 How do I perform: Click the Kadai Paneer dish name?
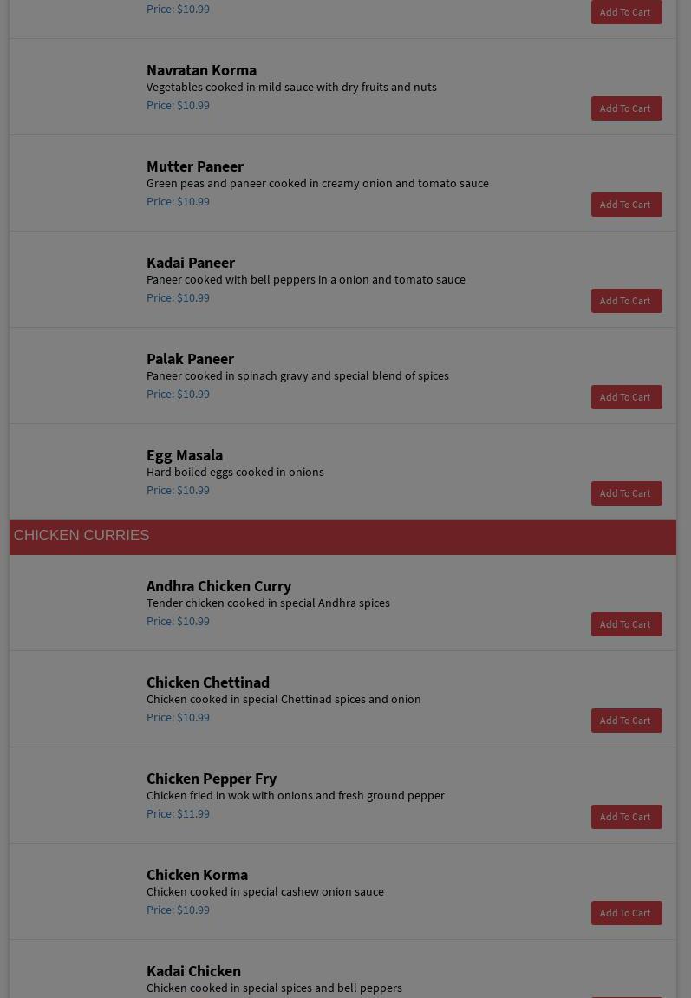[x=190, y=263]
